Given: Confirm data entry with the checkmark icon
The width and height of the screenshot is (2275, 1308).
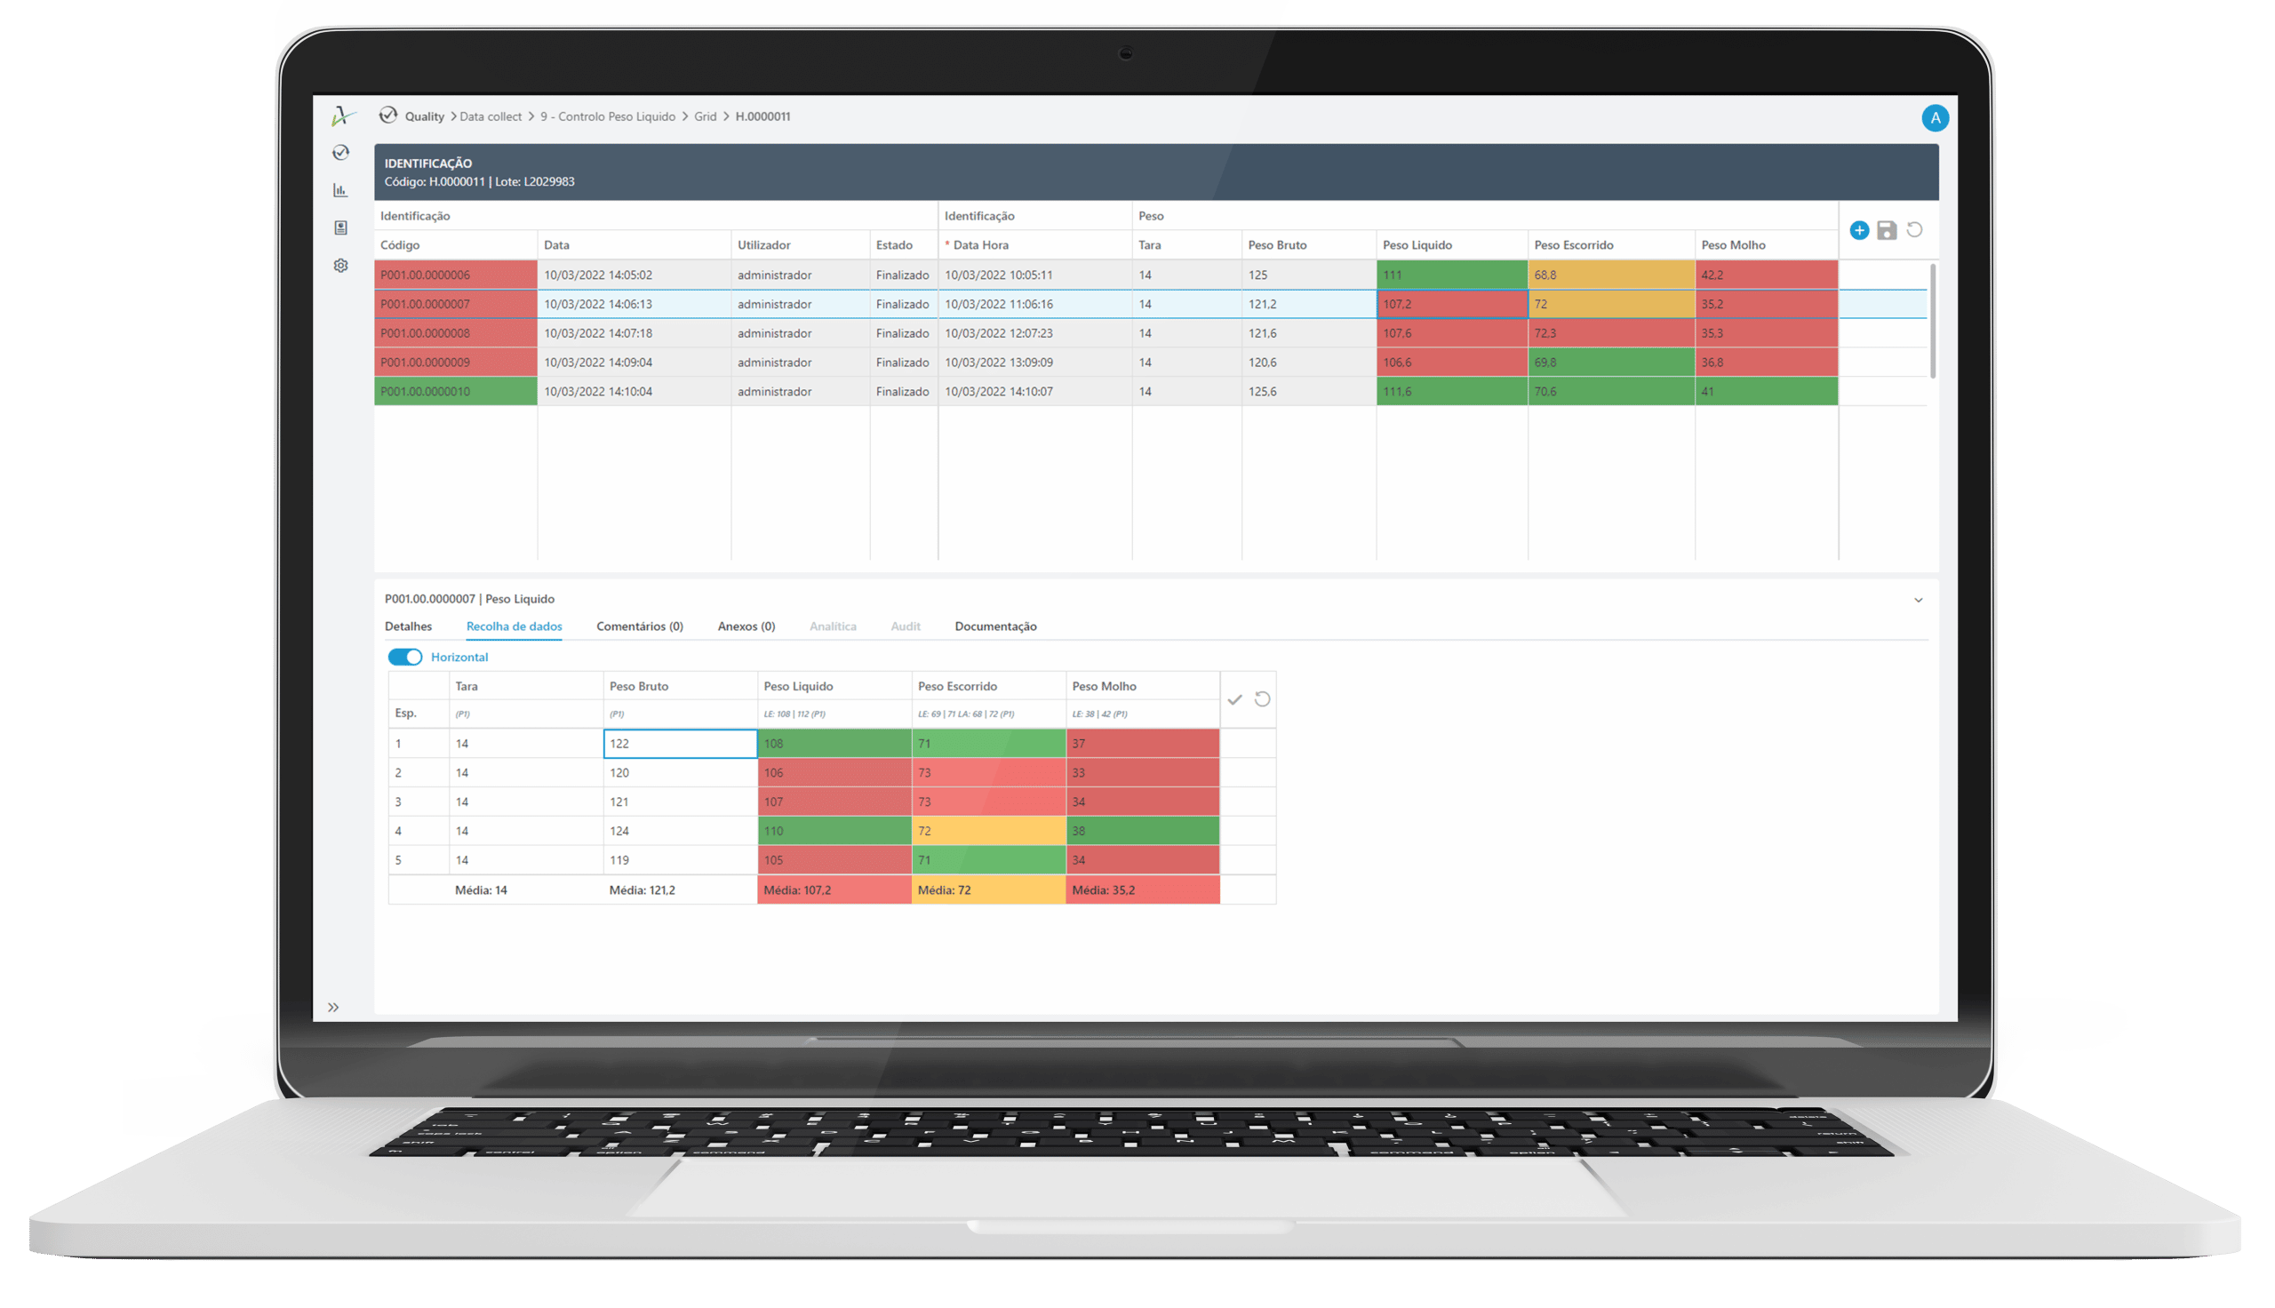Looking at the screenshot, I should pyautogui.click(x=1235, y=700).
